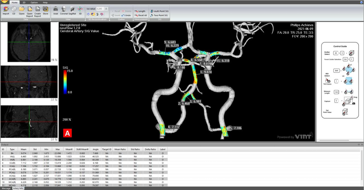Select the Two Point SIG tool
This screenshot has width=364, height=190.
159,15
